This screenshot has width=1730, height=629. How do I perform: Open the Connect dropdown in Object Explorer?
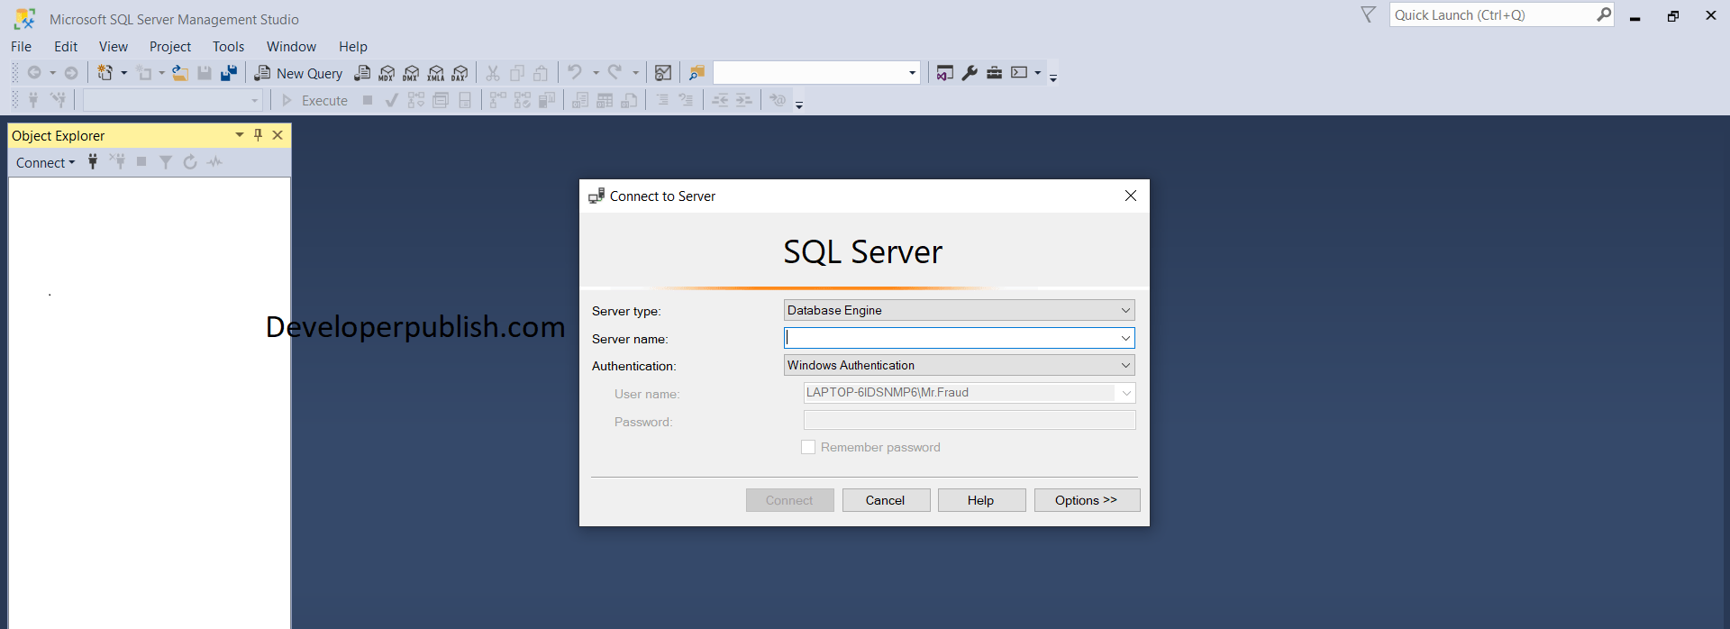coord(45,163)
